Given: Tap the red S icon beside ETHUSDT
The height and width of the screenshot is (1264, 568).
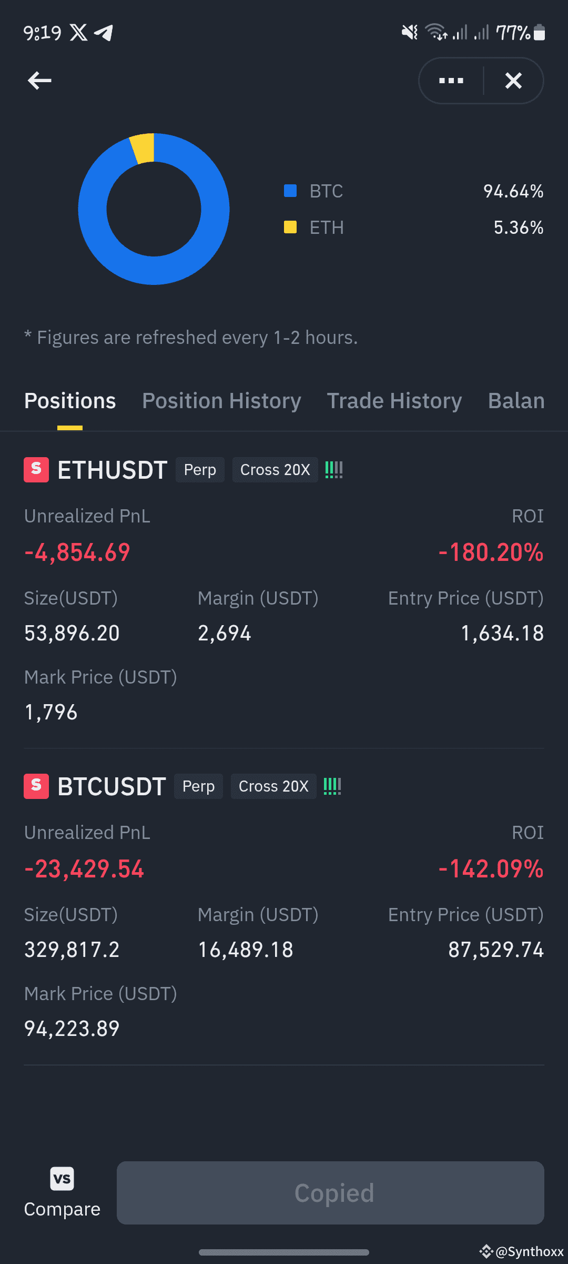Looking at the screenshot, I should (36, 470).
